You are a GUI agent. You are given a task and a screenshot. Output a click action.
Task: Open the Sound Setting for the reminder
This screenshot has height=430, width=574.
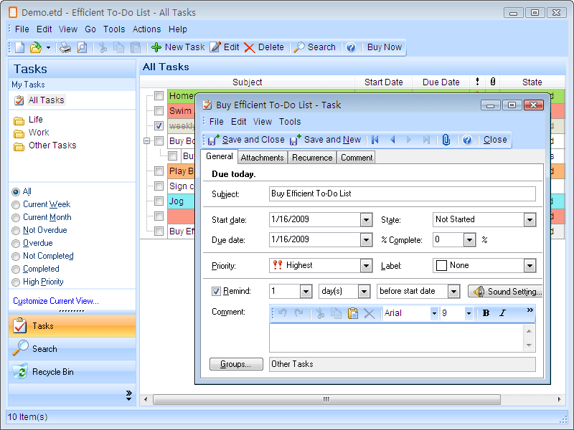[506, 291]
